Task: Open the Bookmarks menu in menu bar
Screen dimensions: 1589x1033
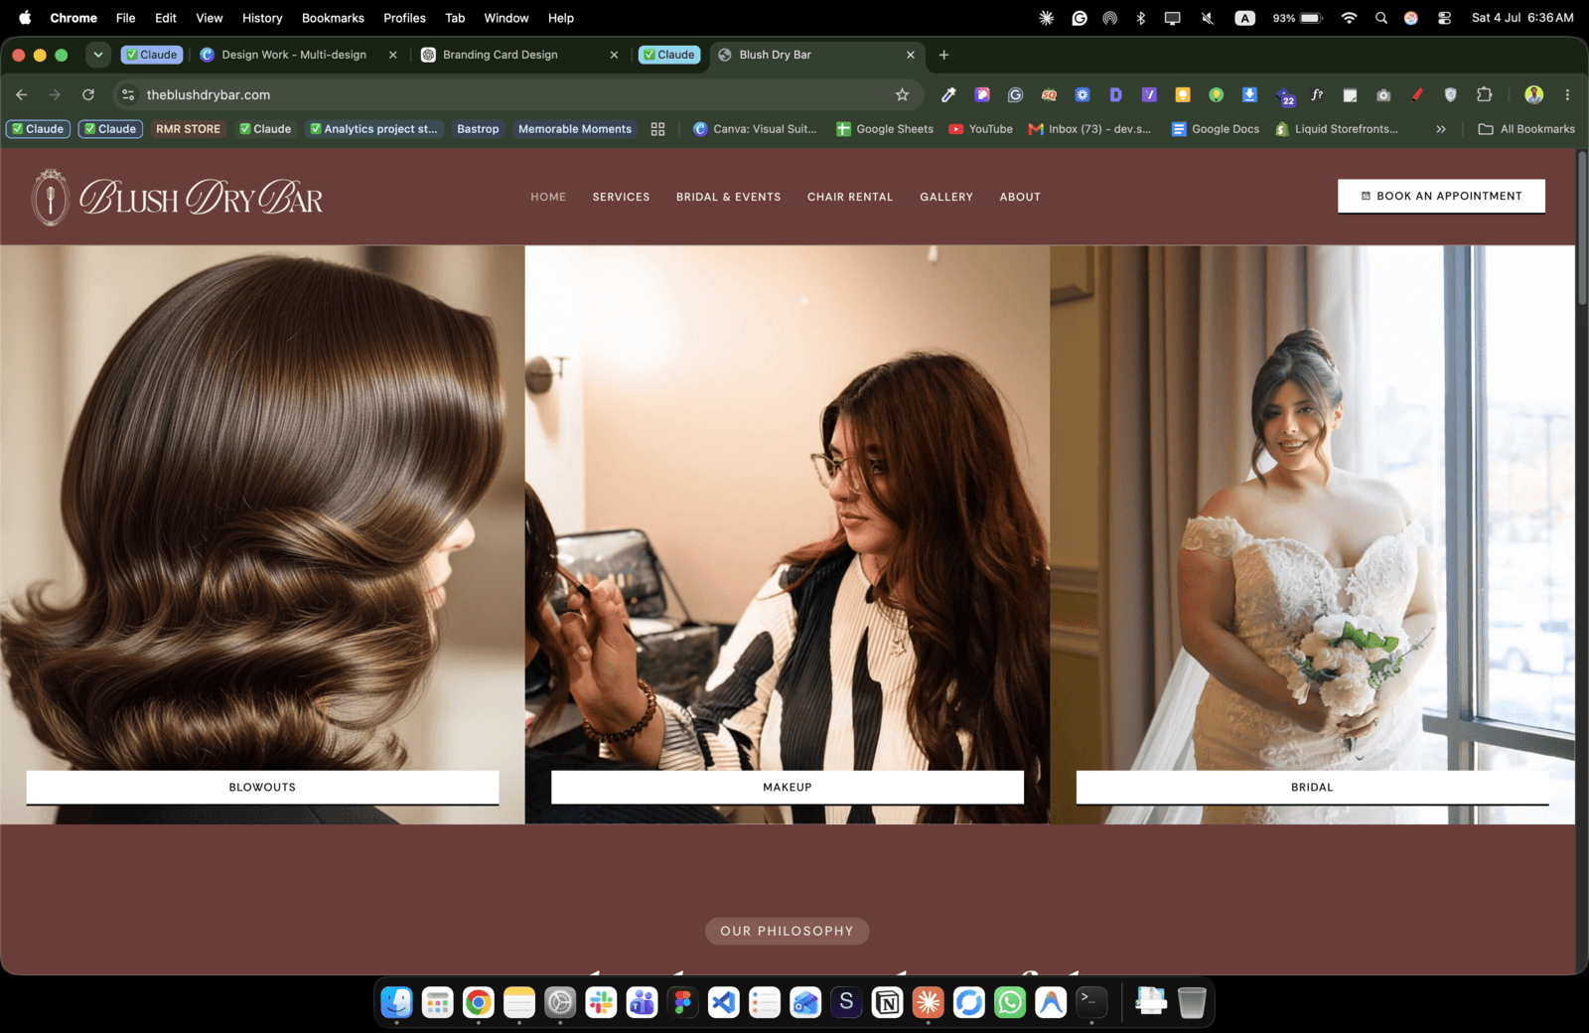Action: [x=333, y=18]
